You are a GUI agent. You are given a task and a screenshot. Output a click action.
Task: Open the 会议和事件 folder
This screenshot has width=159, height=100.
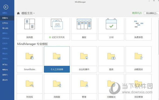[x=84, y=59]
